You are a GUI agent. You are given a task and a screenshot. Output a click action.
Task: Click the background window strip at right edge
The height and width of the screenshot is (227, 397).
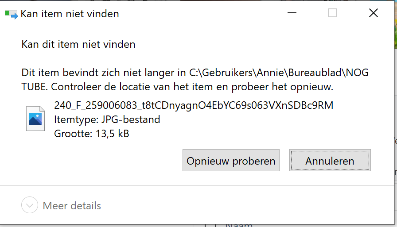396,114
